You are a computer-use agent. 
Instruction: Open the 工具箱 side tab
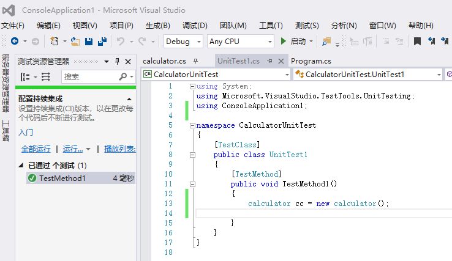6,131
